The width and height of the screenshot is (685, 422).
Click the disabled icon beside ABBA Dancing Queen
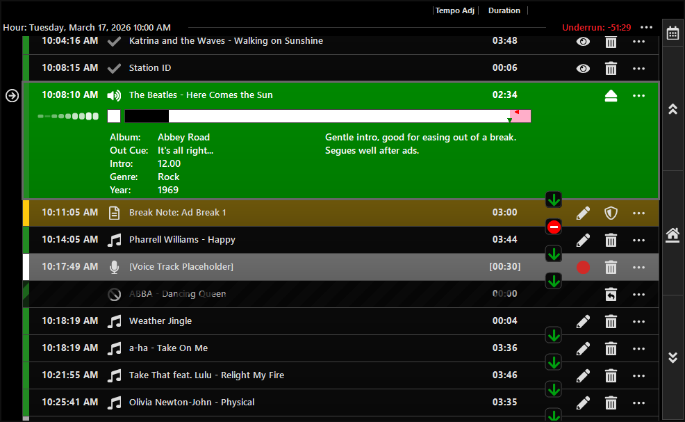pos(114,294)
